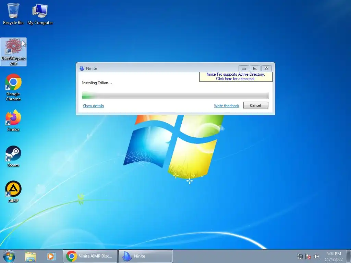Click the 'Installing Trillian…' status text
The width and height of the screenshot is (351, 263).
(97, 83)
